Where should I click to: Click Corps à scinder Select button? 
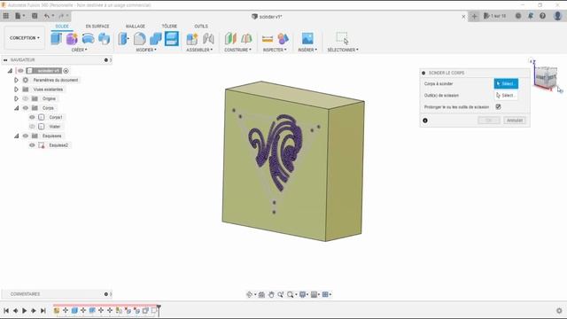pyautogui.click(x=506, y=83)
